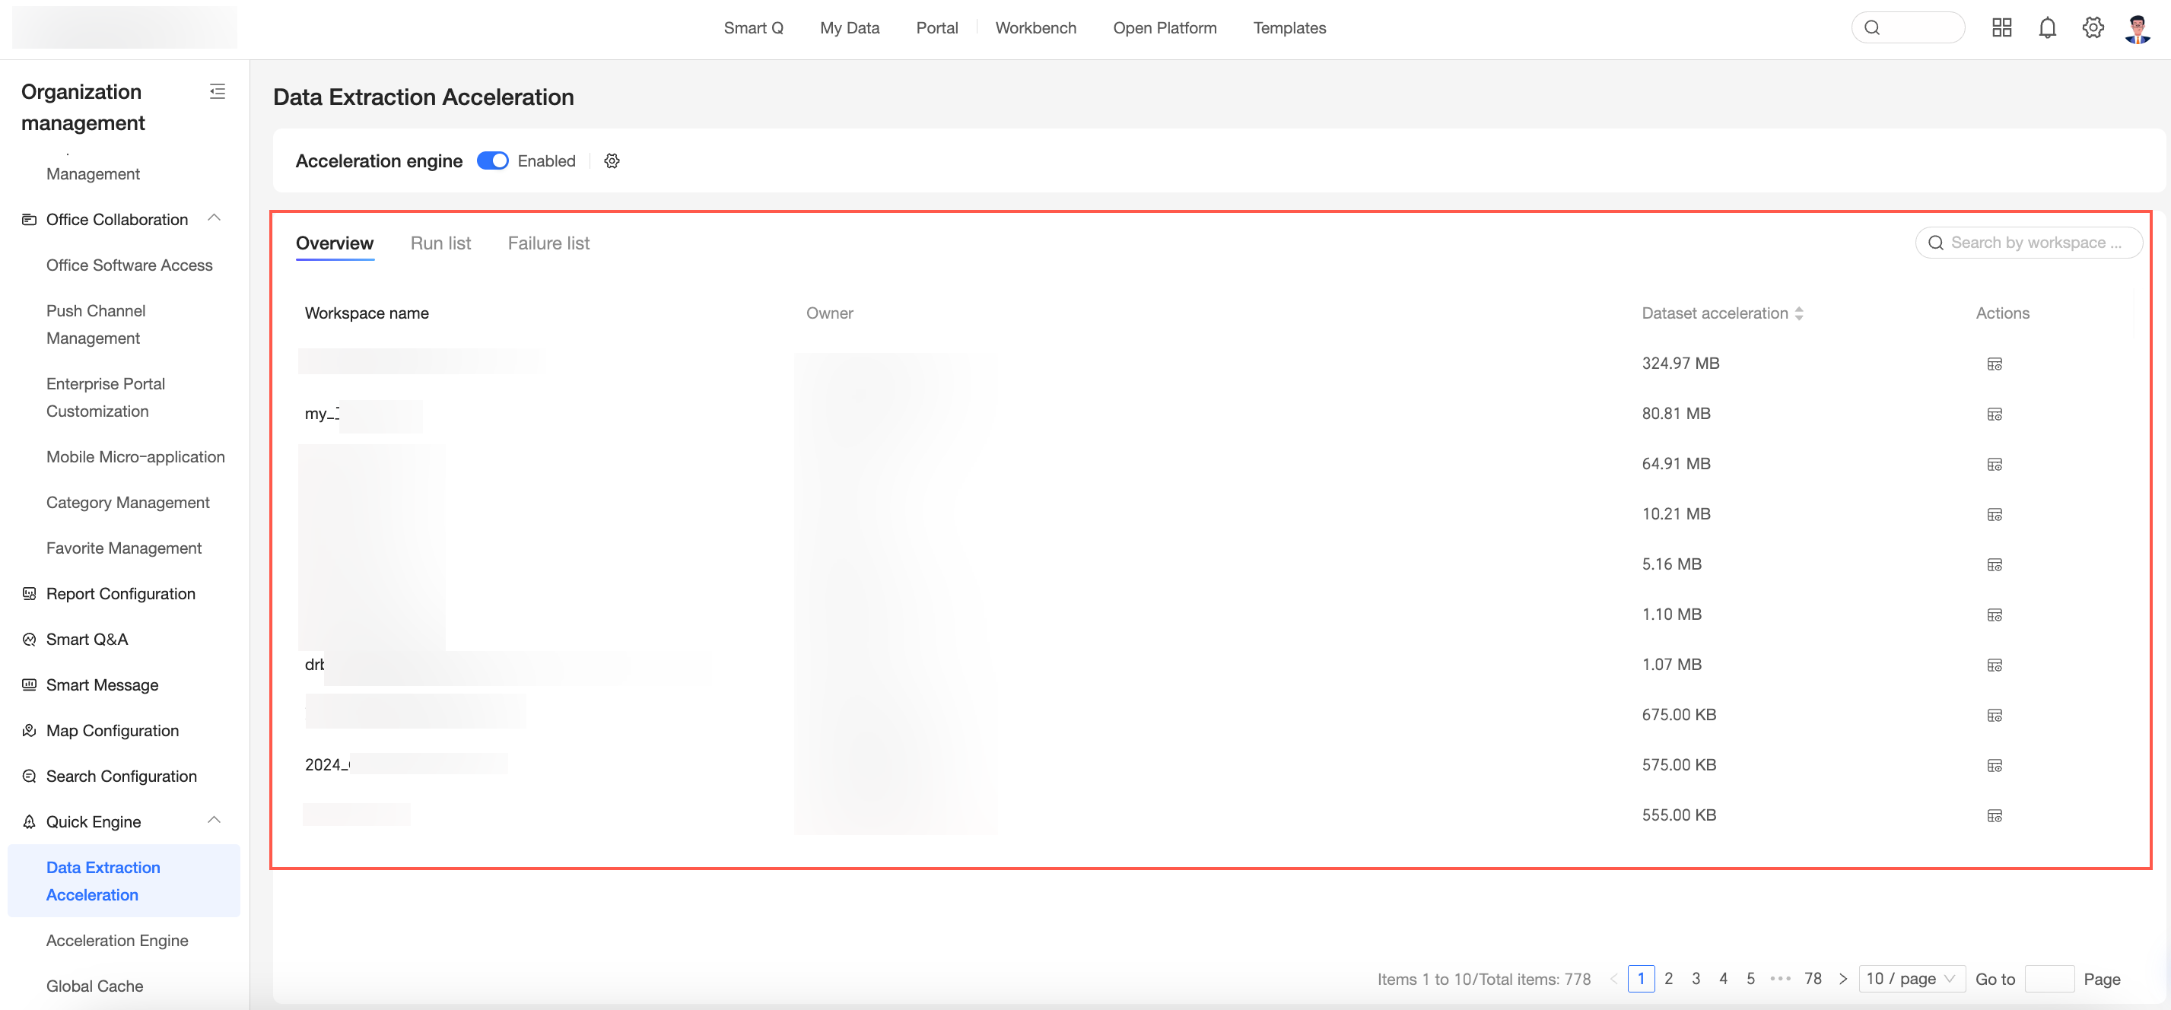Open details icon for 555.00 KB row
Screen dimensions: 2171x1010
pos(1994,815)
